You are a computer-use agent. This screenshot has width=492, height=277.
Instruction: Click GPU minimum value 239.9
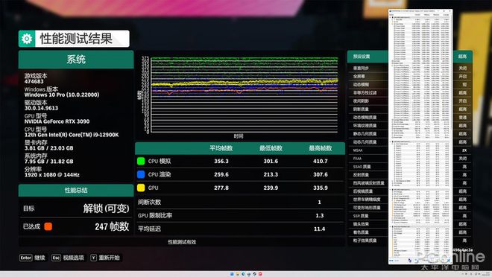click(271, 188)
